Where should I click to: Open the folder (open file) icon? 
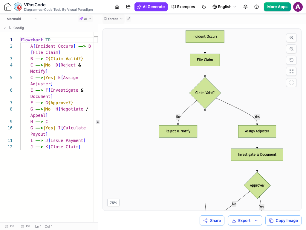[x=128, y=7]
